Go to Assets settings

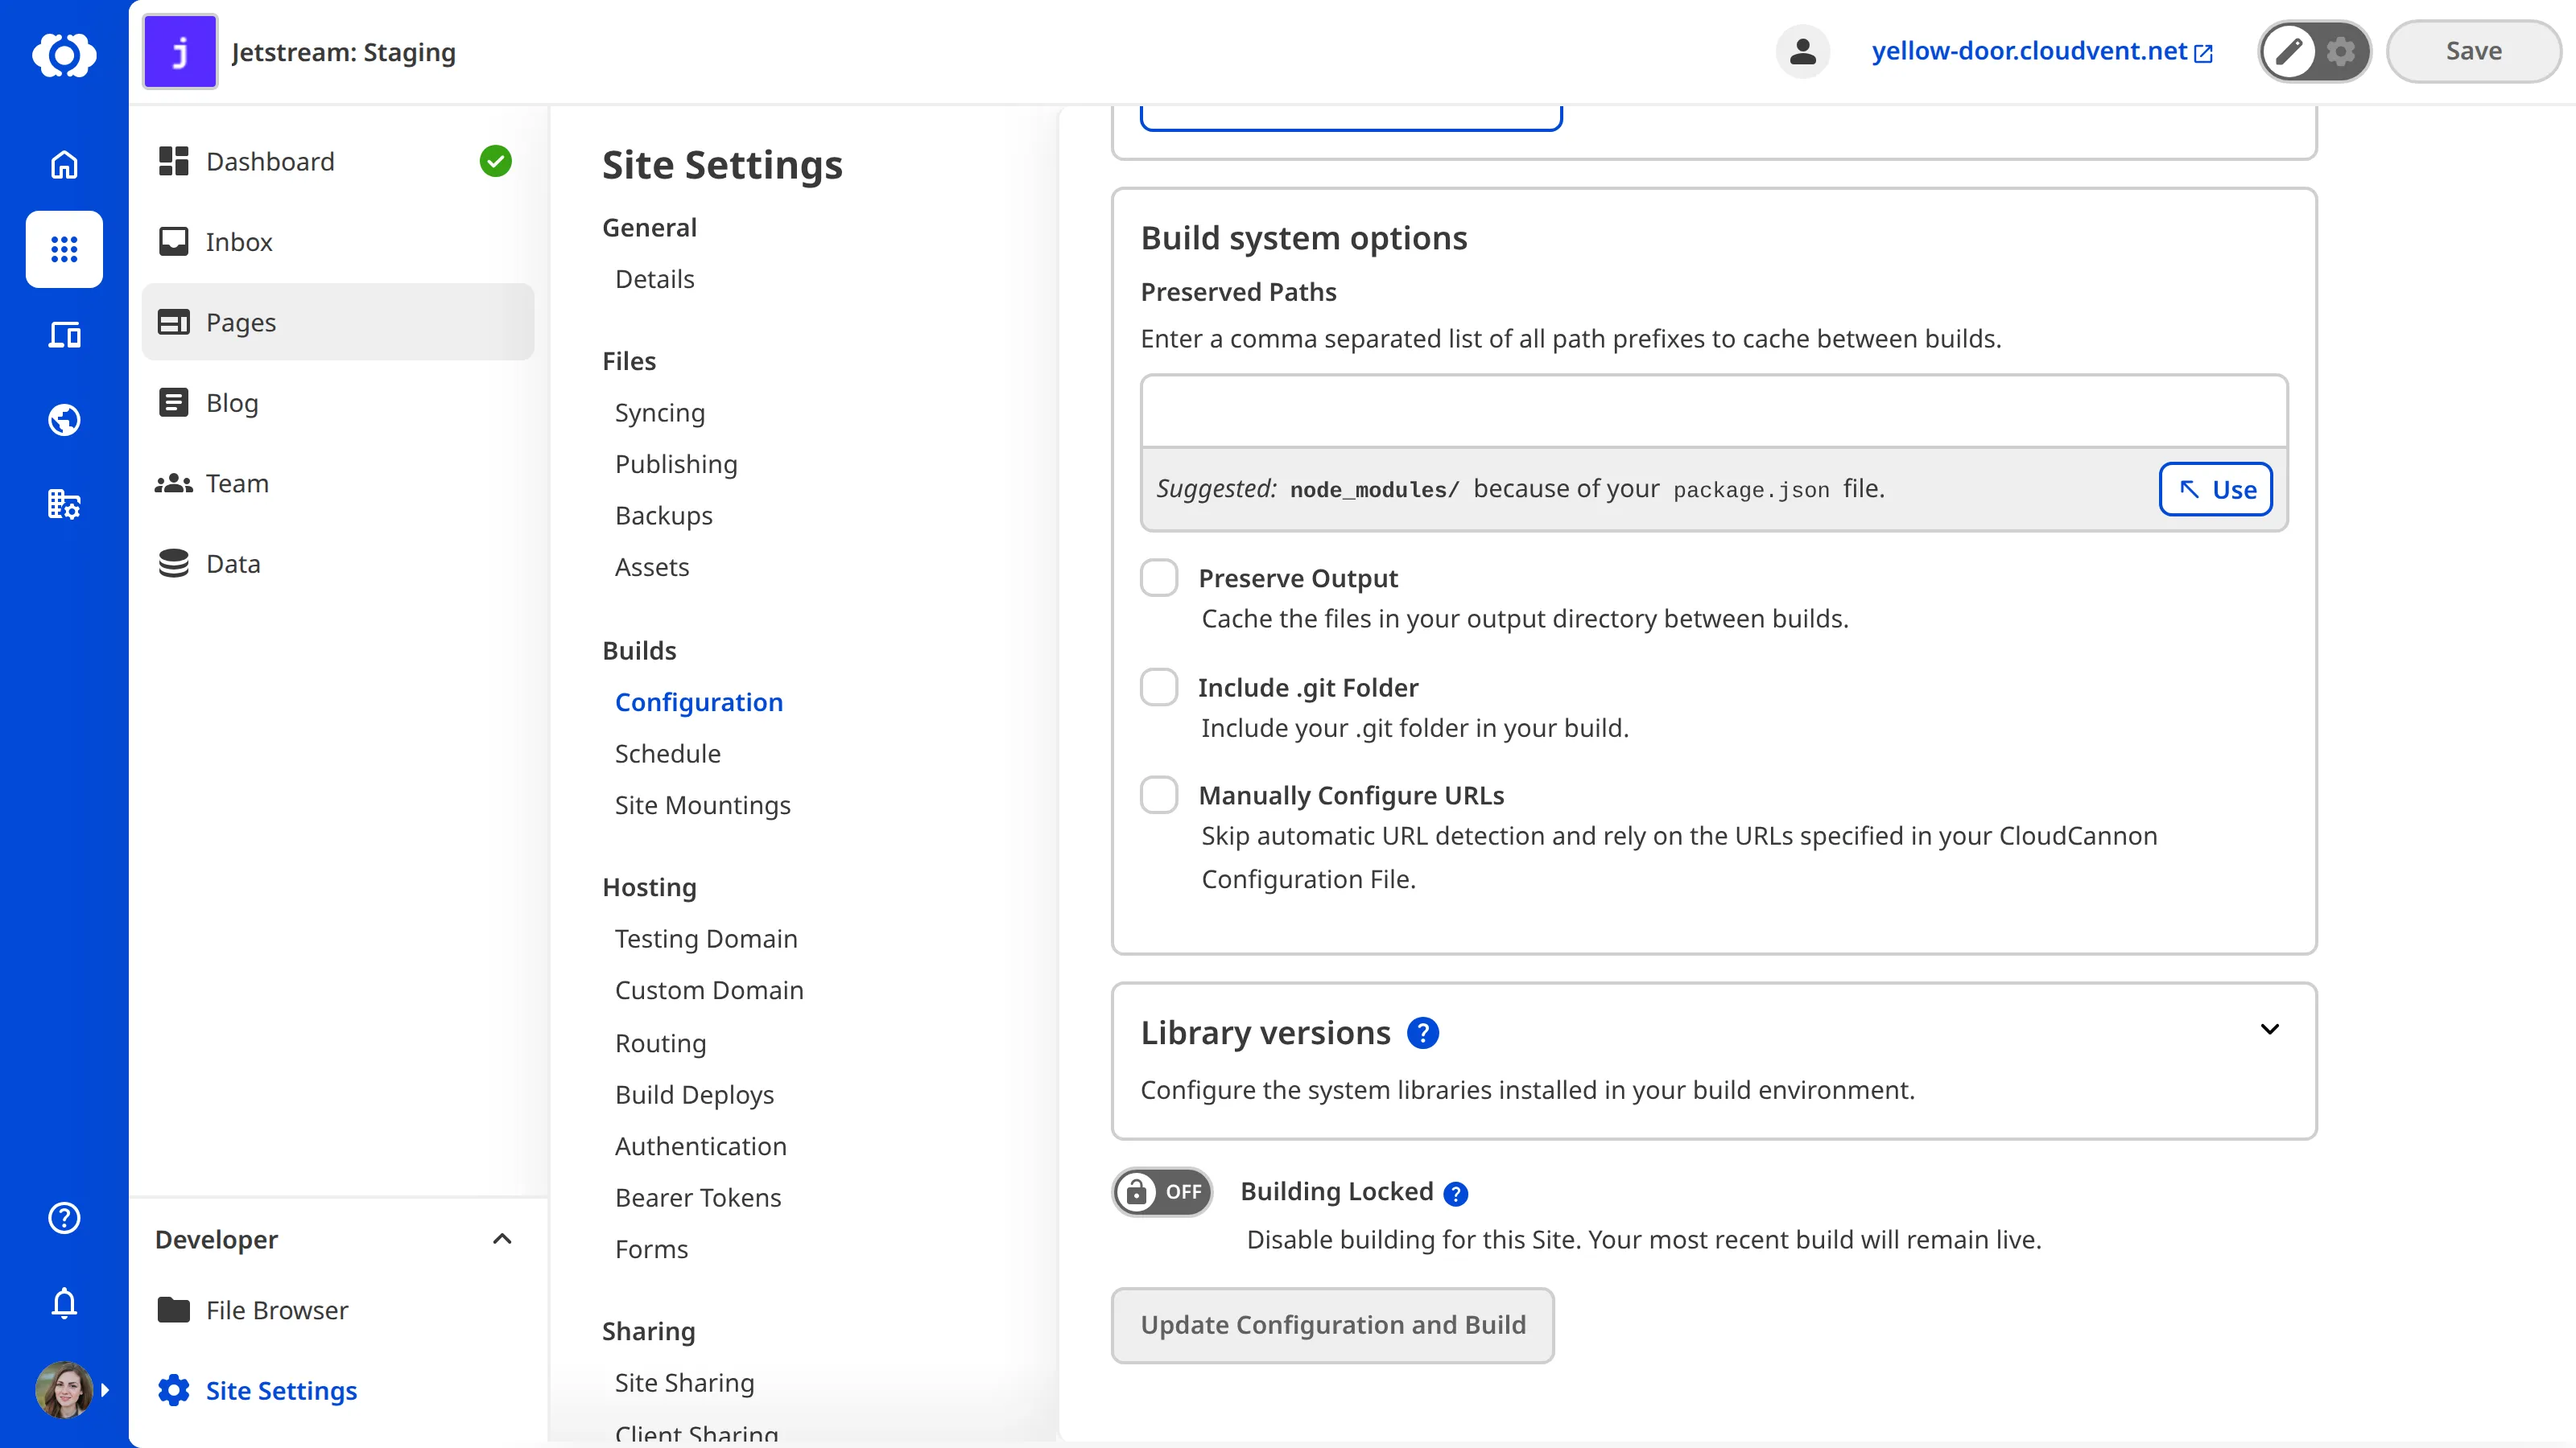click(652, 566)
